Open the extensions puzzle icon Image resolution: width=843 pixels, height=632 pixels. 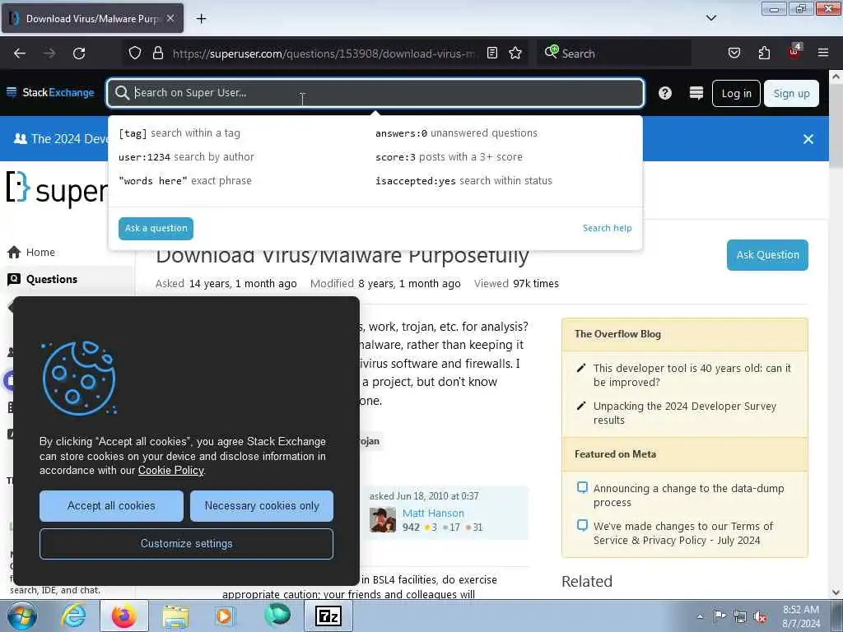click(x=764, y=53)
